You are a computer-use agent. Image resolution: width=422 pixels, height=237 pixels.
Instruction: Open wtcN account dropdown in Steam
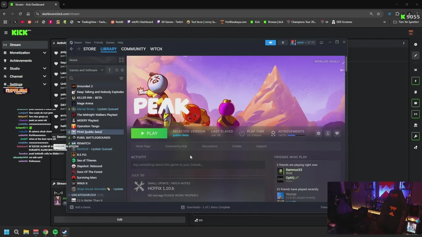tap(303, 42)
